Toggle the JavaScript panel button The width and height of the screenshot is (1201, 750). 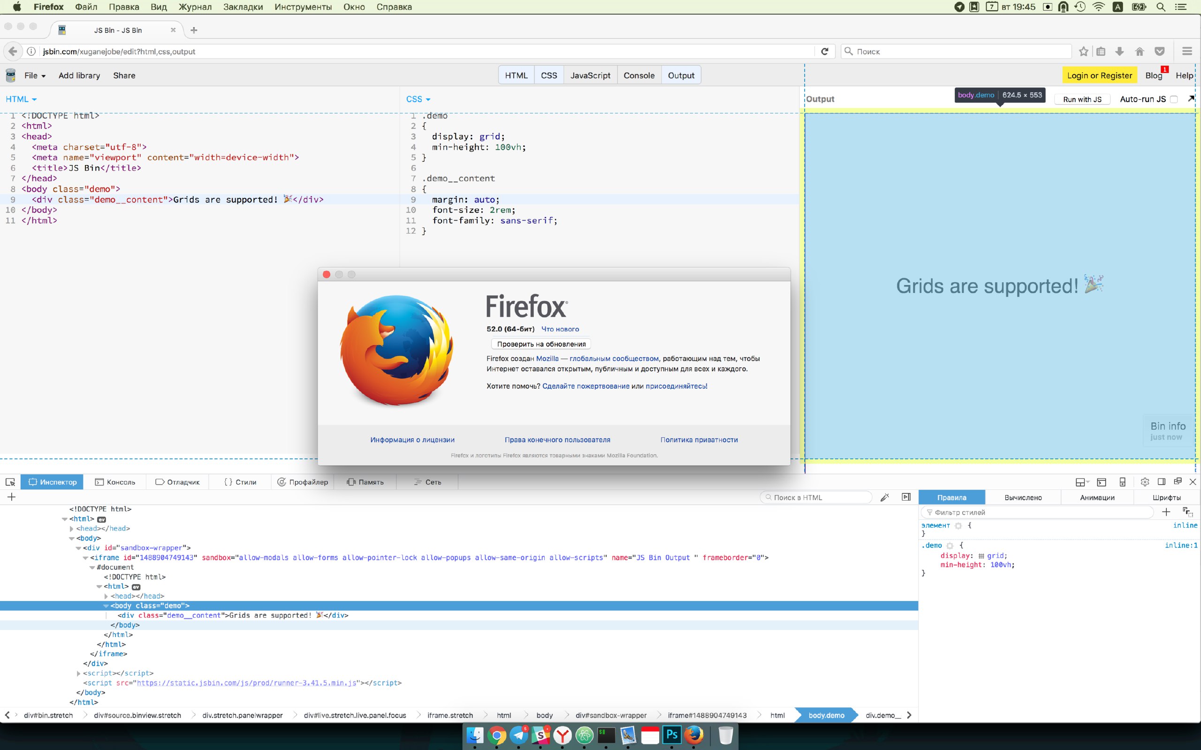(590, 75)
